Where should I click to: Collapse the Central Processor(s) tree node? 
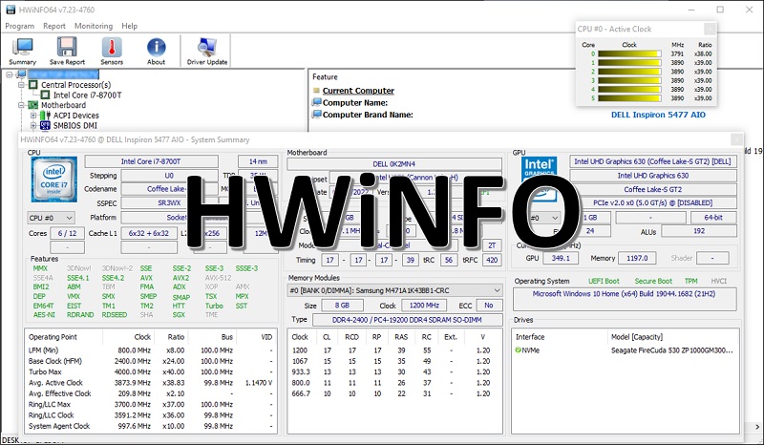[21, 85]
